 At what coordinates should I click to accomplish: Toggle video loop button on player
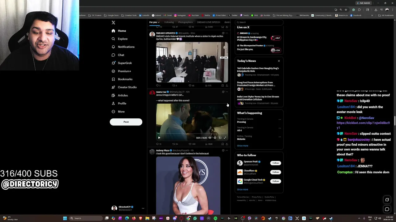220,138
